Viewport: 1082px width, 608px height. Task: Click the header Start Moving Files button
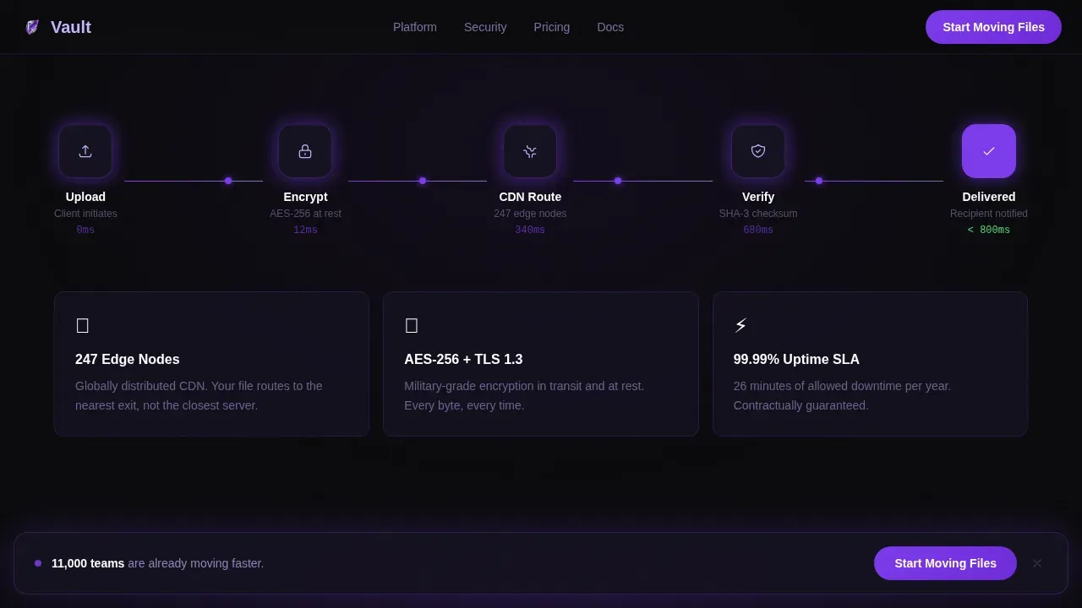[x=993, y=27]
